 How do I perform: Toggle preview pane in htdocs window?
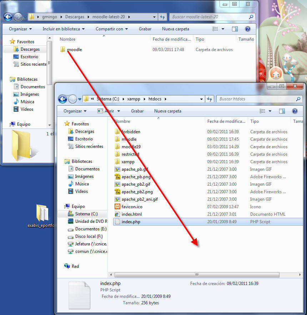pos(282,111)
